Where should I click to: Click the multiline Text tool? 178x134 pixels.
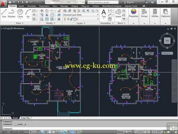click(104, 14)
